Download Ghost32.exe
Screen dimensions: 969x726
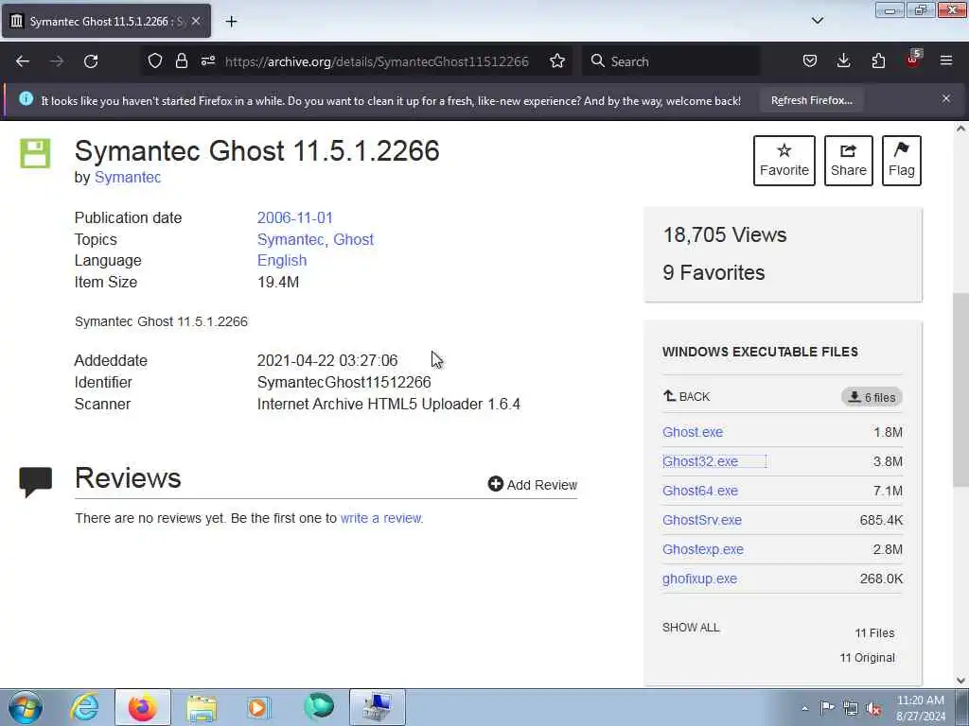(700, 461)
